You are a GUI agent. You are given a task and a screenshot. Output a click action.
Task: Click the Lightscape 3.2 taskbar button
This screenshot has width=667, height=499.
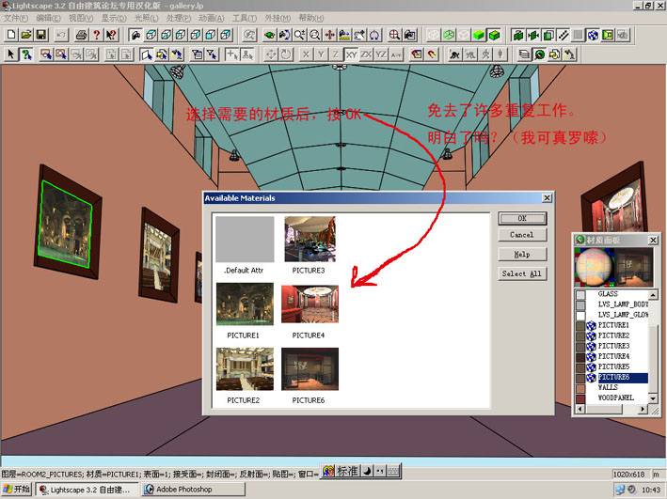87,490
